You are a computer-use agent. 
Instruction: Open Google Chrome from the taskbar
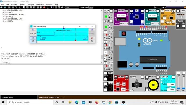click(x=110, y=102)
